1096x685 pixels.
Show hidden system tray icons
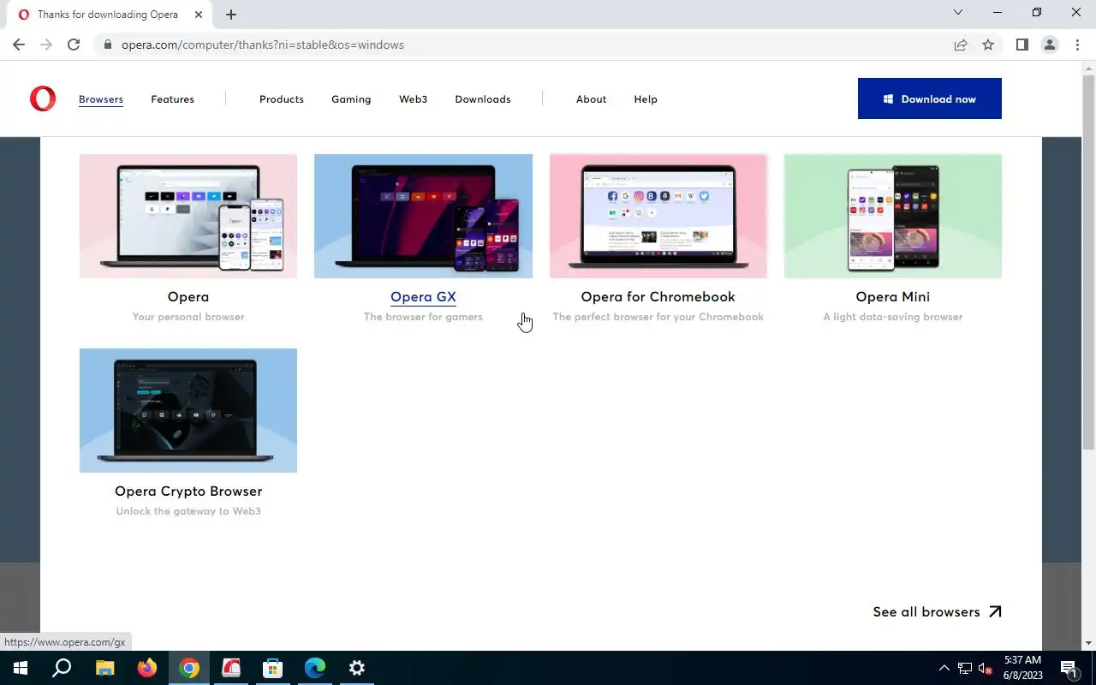[x=944, y=668]
